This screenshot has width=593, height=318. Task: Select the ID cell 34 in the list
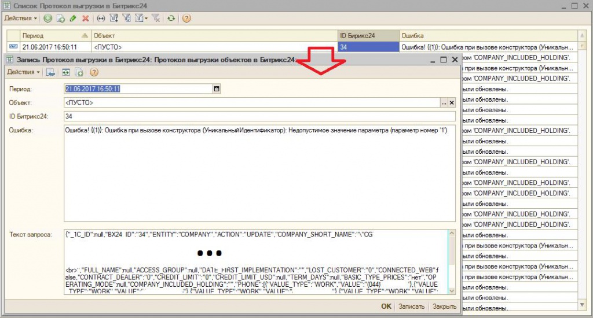click(368, 47)
